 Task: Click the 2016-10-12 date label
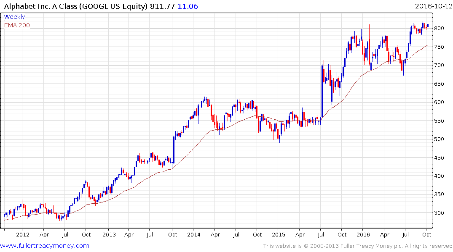[433, 6]
